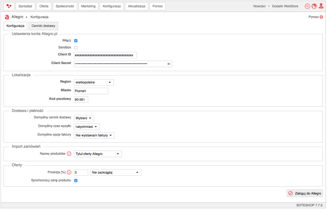The width and height of the screenshot is (327, 209).
Task: Open the Region dropdown
Action: pos(93,82)
